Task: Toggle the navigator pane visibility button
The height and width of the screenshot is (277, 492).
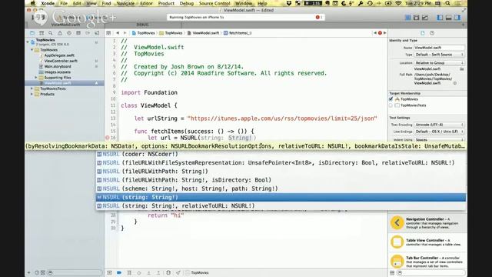Action: (440, 18)
